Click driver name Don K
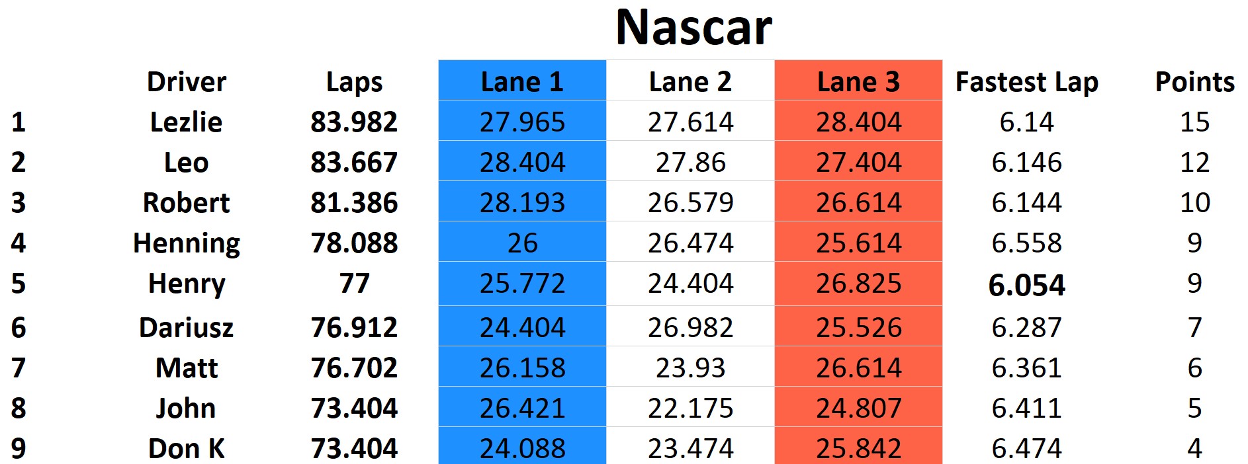The height and width of the screenshot is (464, 1248). click(187, 448)
